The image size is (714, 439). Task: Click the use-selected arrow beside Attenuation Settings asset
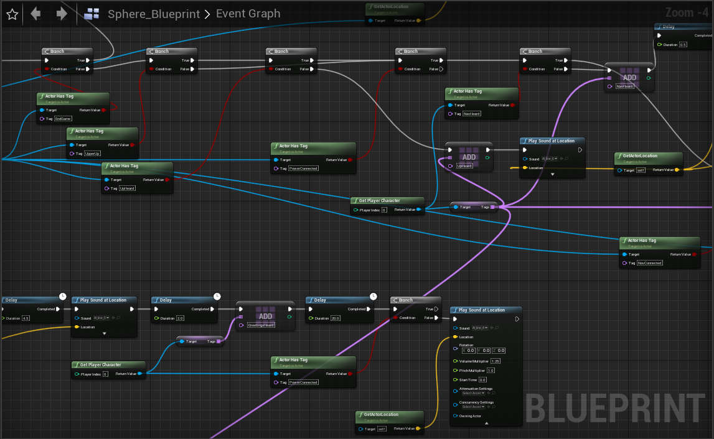489,393
